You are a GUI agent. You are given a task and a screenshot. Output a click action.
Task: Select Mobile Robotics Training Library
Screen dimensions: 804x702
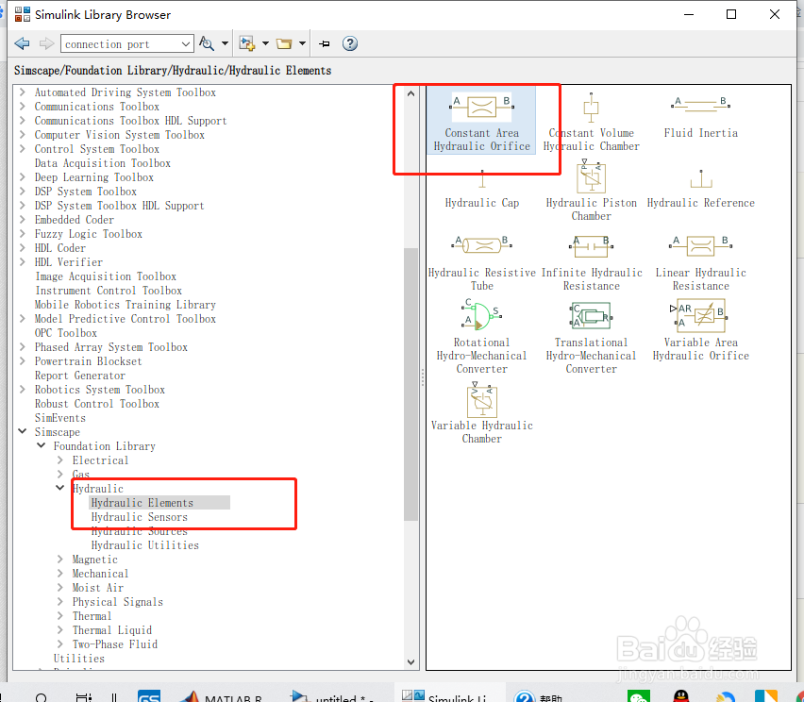click(x=126, y=305)
